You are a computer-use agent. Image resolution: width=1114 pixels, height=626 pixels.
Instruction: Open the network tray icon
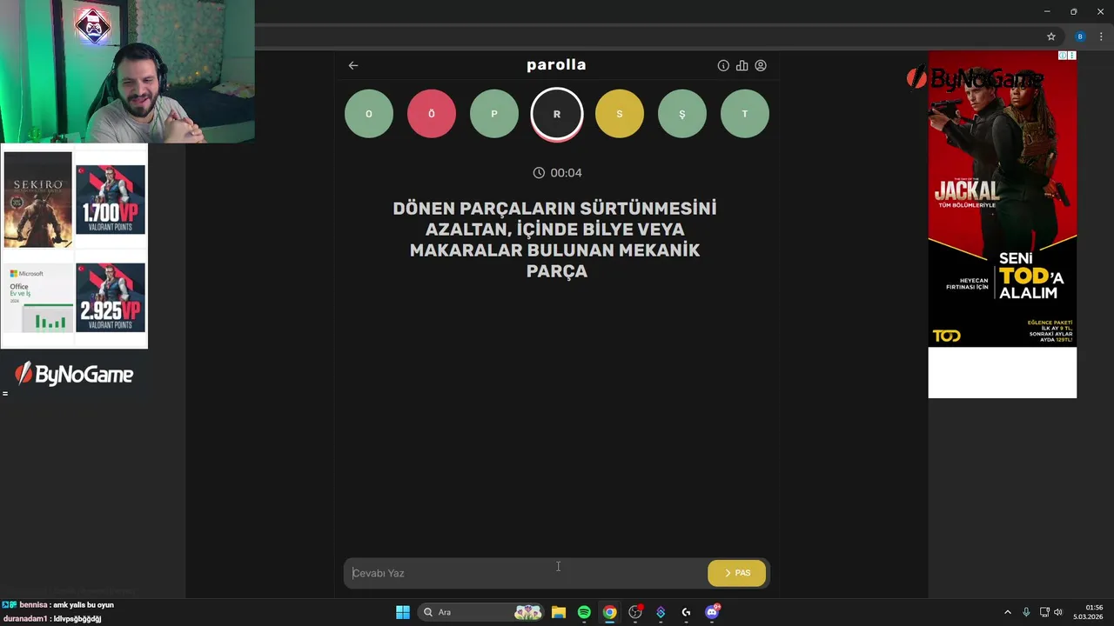pos(1044,612)
